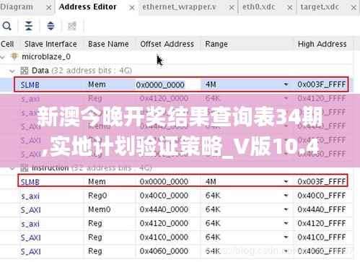Image resolution: width=360 pixels, height=262 pixels.
Task: Open Range dropdown in Instruction 0x4060_0000 row
Action: pyautogui.click(x=286, y=251)
